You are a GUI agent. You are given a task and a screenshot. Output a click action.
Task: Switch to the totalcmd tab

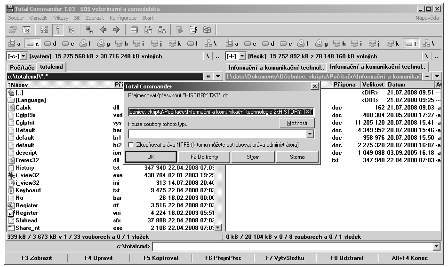click(x=51, y=67)
